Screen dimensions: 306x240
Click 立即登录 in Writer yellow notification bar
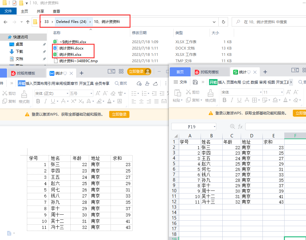pos(119,114)
